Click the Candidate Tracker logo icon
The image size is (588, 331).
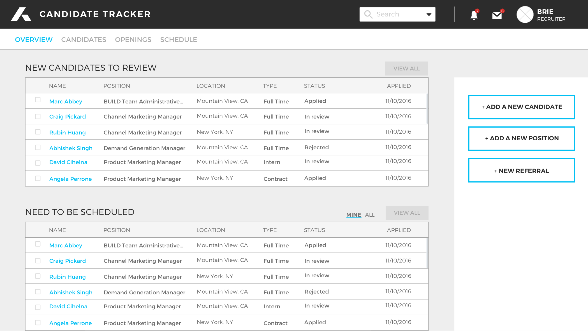click(21, 14)
